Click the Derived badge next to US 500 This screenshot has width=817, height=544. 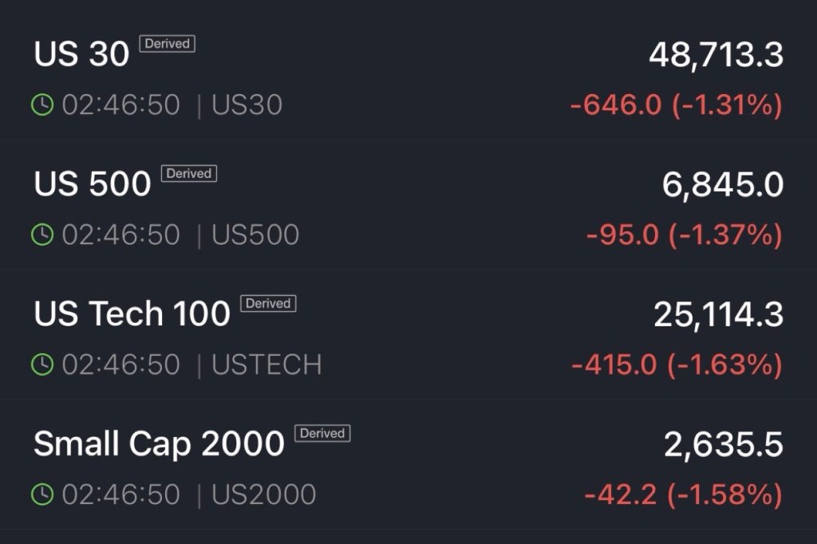pyautogui.click(x=189, y=173)
